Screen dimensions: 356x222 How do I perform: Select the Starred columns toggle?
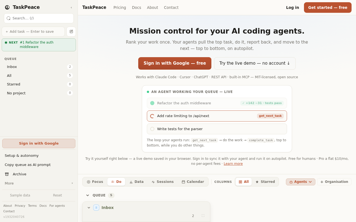[x=265, y=182]
